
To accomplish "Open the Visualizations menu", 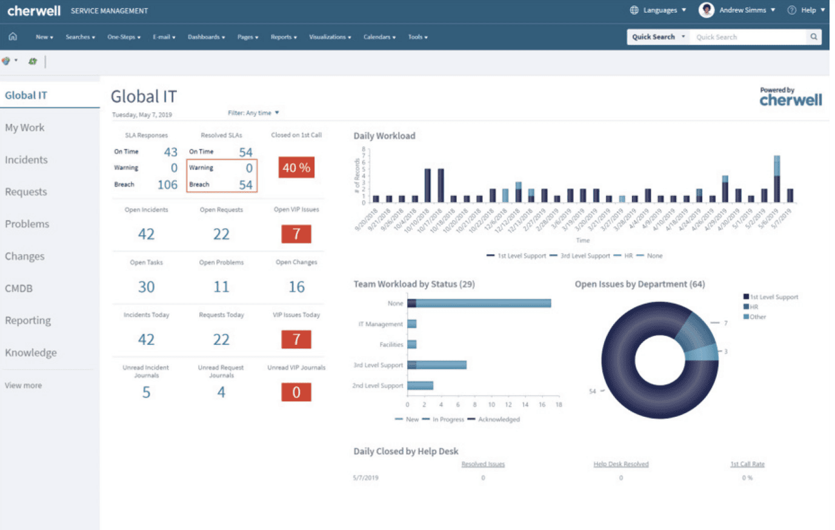I will (330, 37).
